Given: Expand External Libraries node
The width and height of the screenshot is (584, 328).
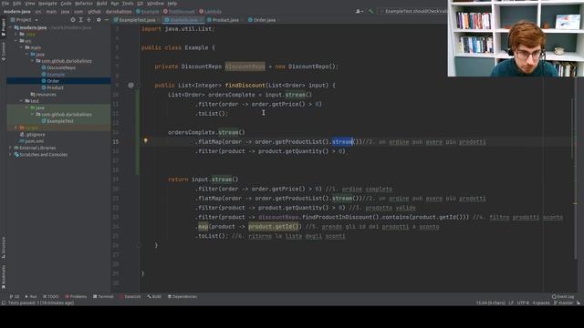Looking at the screenshot, I should coord(10,148).
